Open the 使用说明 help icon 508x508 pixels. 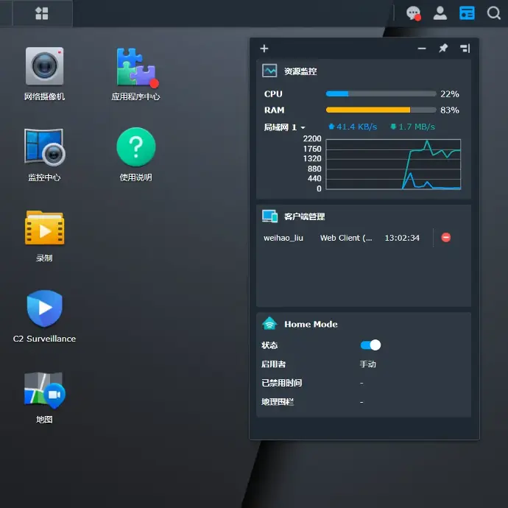(x=135, y=147)
